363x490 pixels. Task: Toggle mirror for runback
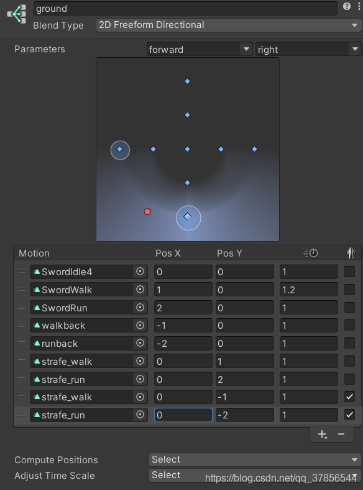pos(349,343)
